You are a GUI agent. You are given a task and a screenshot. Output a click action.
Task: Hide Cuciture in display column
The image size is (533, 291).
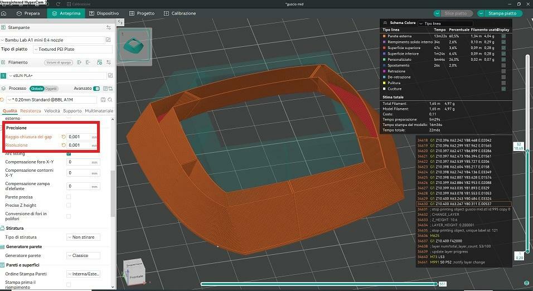tap(503, 89)
